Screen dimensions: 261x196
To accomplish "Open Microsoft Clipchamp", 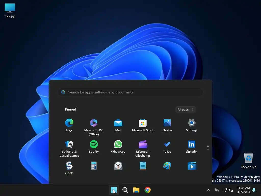I will point(143,149).
